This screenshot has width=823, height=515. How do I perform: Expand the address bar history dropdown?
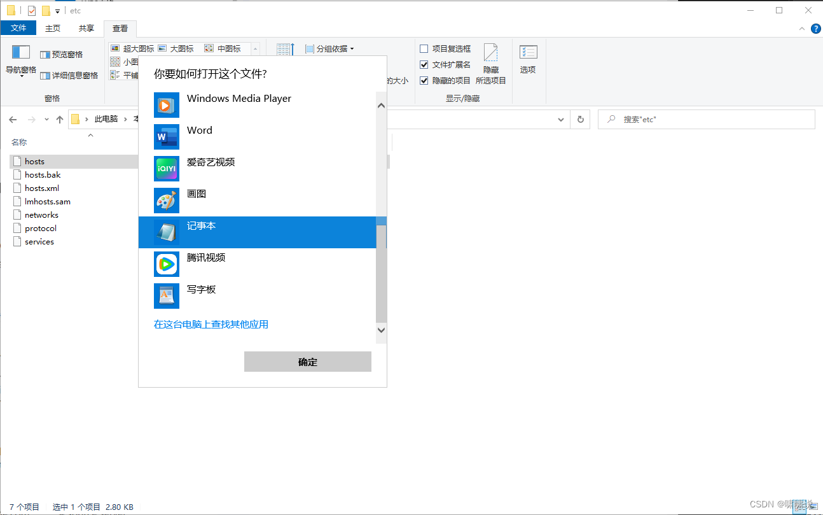point(561,119)
